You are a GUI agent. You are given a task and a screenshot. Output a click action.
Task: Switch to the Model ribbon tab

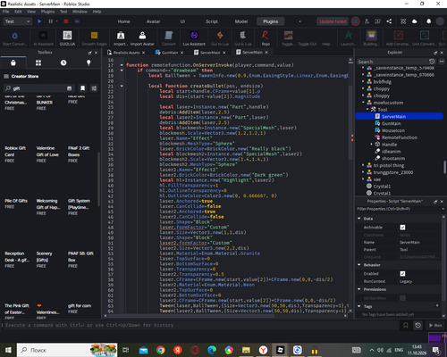pos(241,21)
